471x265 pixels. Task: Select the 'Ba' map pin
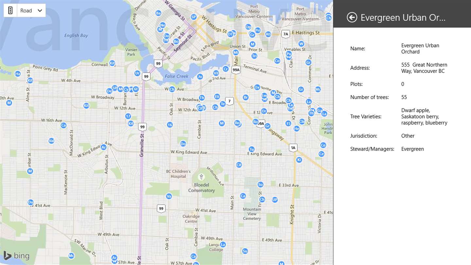coord(158,13)
